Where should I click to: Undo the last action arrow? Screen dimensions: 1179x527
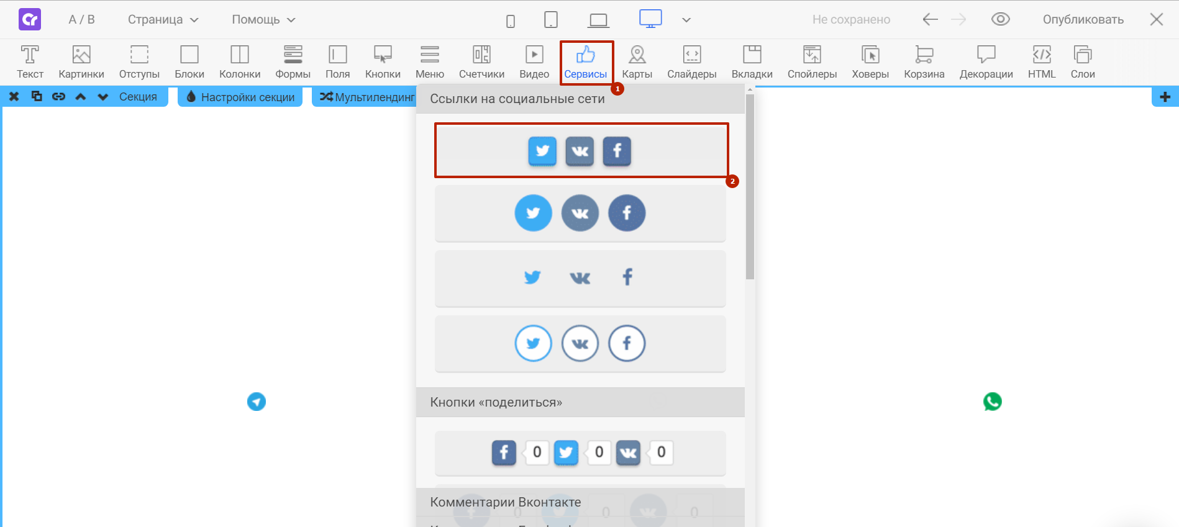pos(930,19)
